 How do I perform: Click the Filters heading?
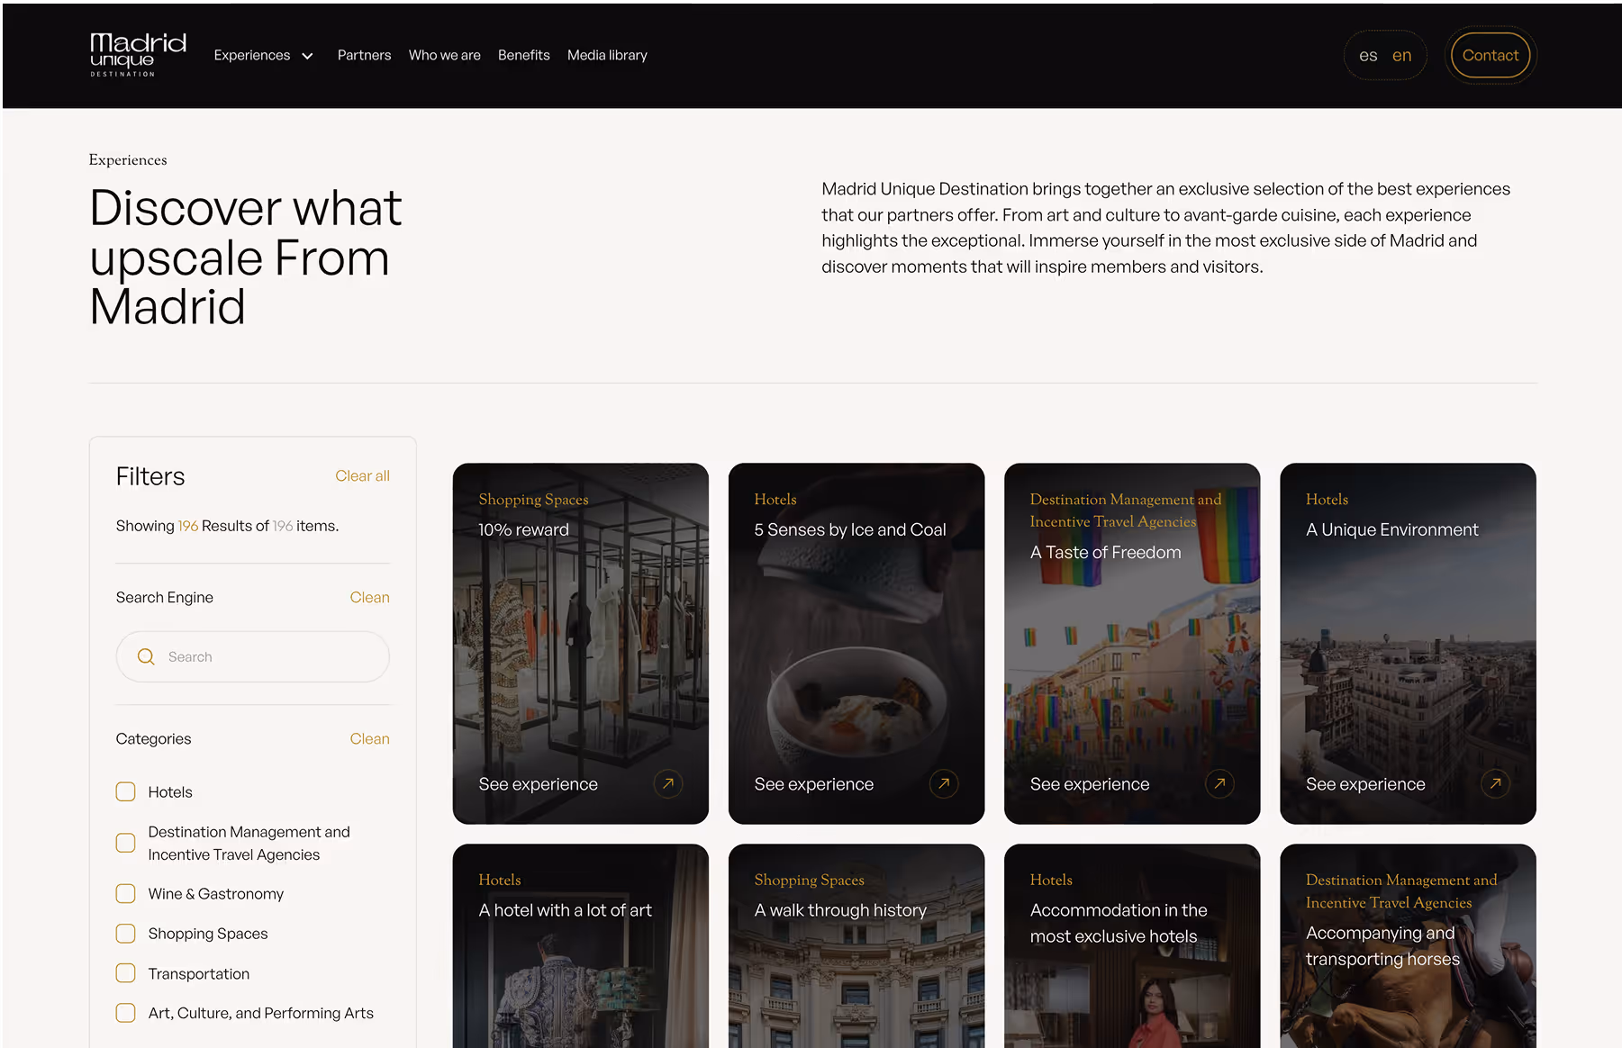point(150,476)
